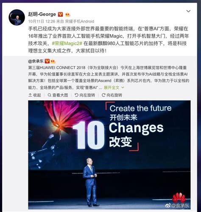Image resolution: width=201 pixels, height=212 pixels.
Task: Click the 10 Changes keynote photo
Action: coord(109,155)
